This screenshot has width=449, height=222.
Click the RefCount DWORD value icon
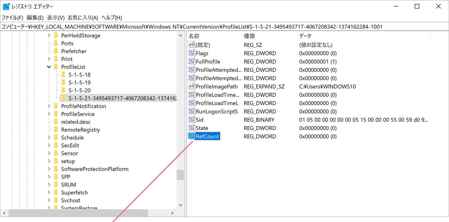(x=192, y=136)
